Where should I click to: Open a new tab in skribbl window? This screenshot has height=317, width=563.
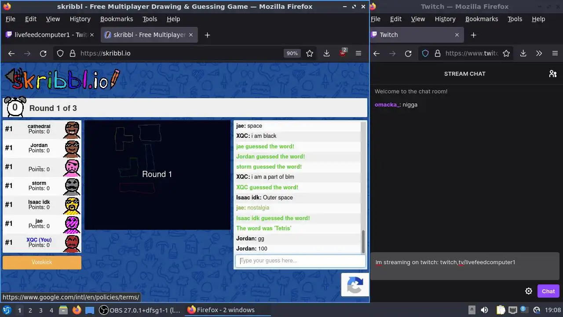point(207,35)
